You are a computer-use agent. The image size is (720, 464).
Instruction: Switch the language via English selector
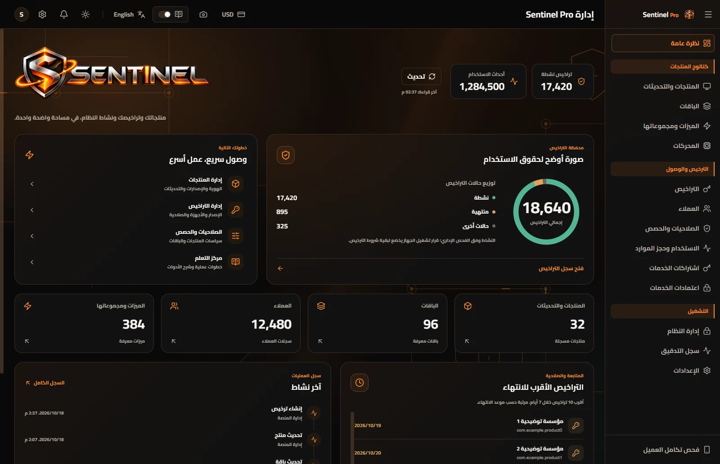click(x=129, y=14)
